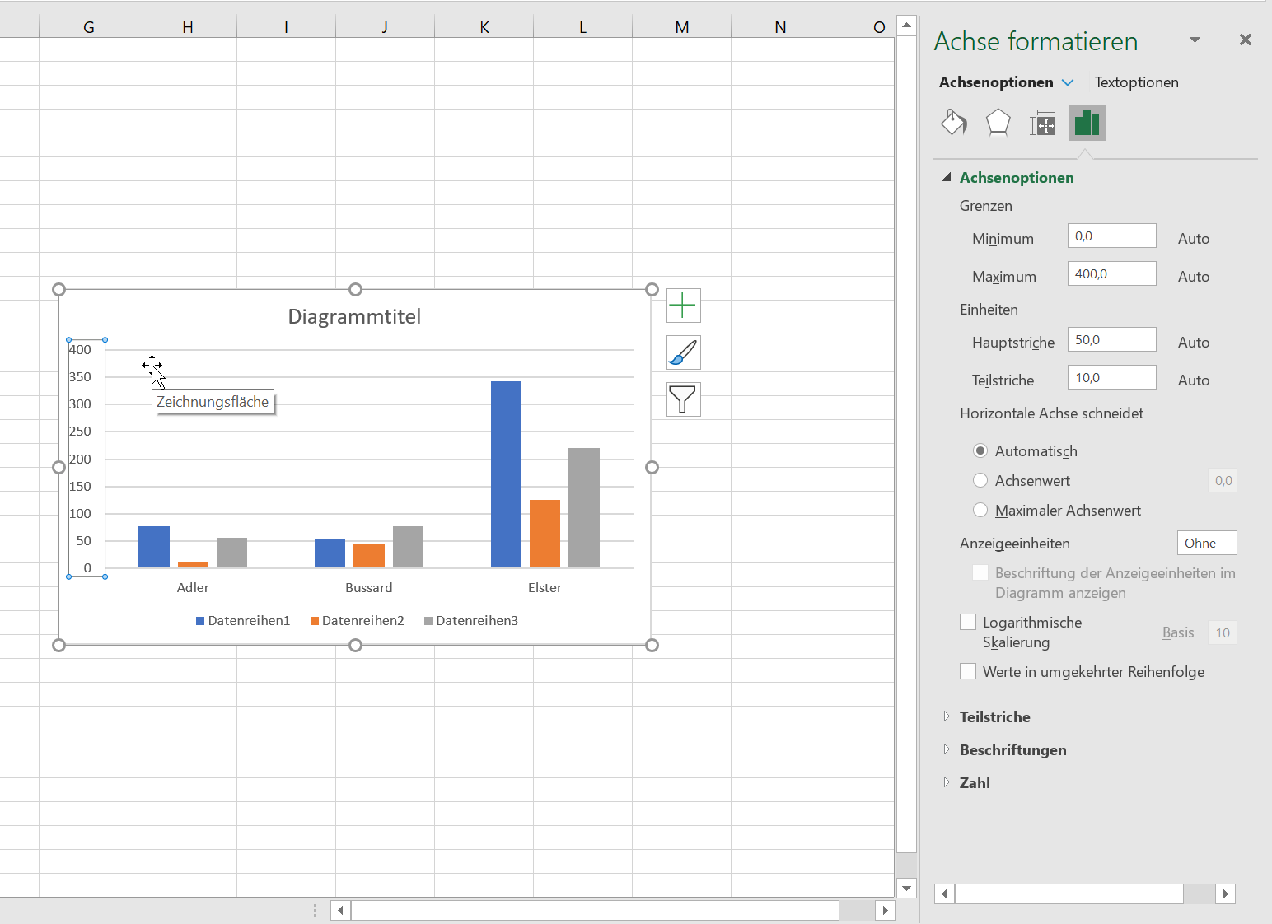Screen dimensions: 1272x924
Task: Open Size & Properties icon tab
Action: tap(1042, 123)
